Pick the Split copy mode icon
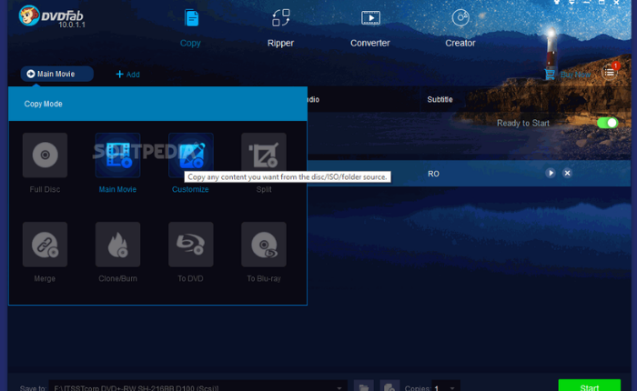This screenshot has height=391, width=637. 264,155
